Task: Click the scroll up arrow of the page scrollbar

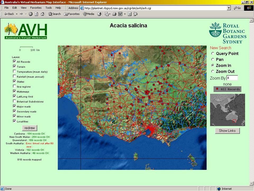Action: (x=251, y=20)
